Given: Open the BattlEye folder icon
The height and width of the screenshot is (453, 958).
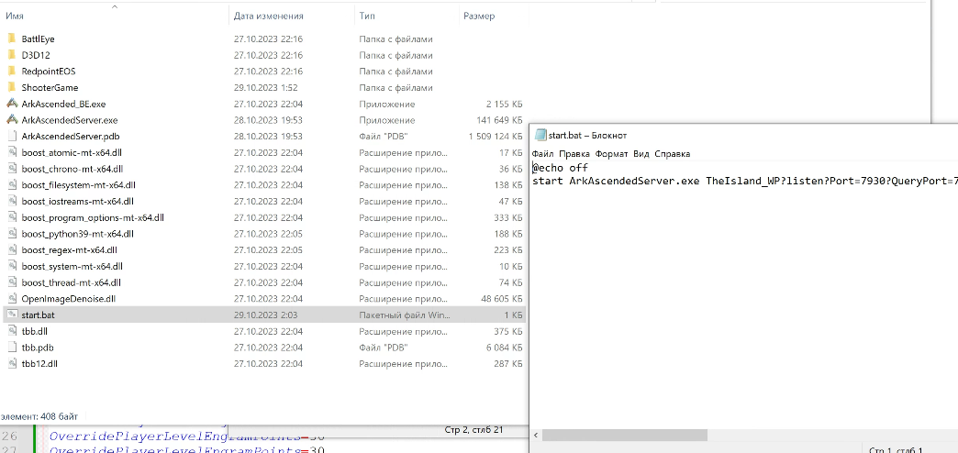Looking at the screenshot, I should click(11, 39).
